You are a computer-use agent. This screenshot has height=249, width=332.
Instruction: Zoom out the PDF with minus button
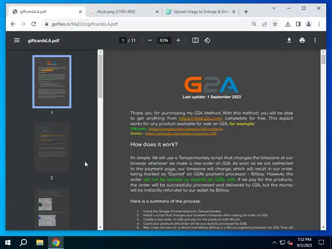pos(150,40)
